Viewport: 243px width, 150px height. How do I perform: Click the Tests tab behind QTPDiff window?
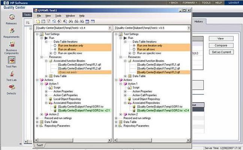coord(27,15)
